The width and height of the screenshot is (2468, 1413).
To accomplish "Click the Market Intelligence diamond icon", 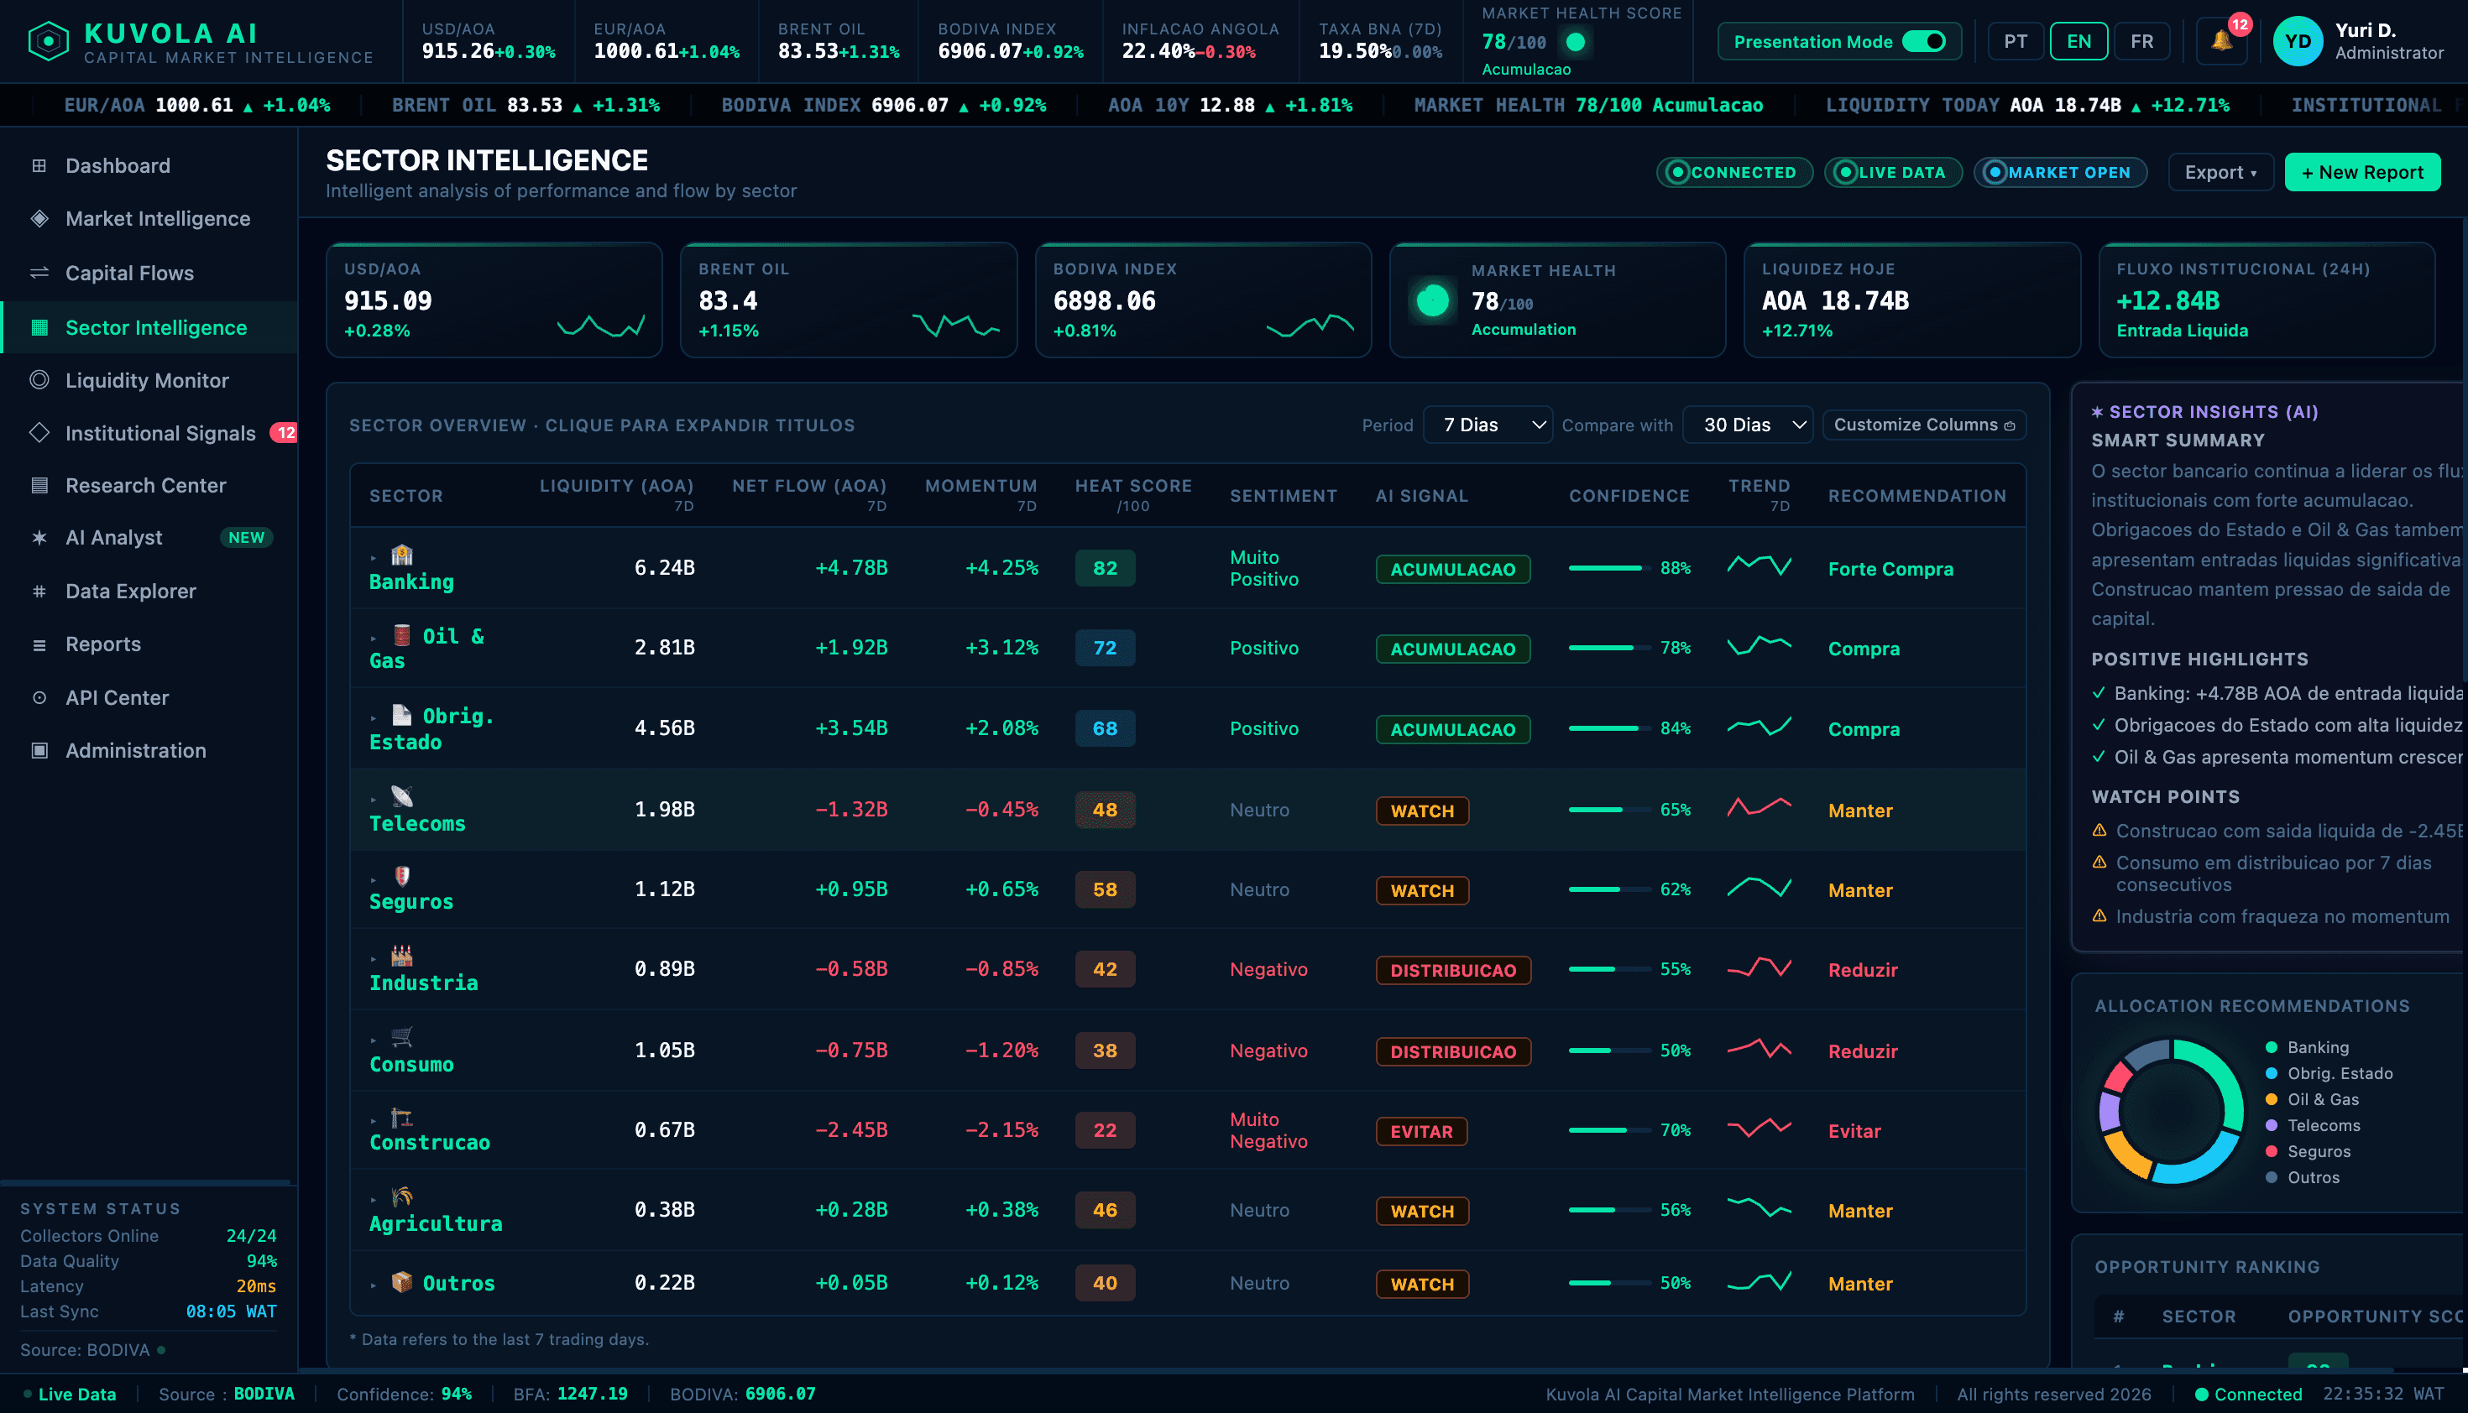I will [x=39, y=218].
